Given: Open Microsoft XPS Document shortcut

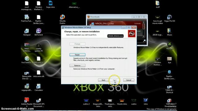Looking at the screenshot, I should pos(38,100).
